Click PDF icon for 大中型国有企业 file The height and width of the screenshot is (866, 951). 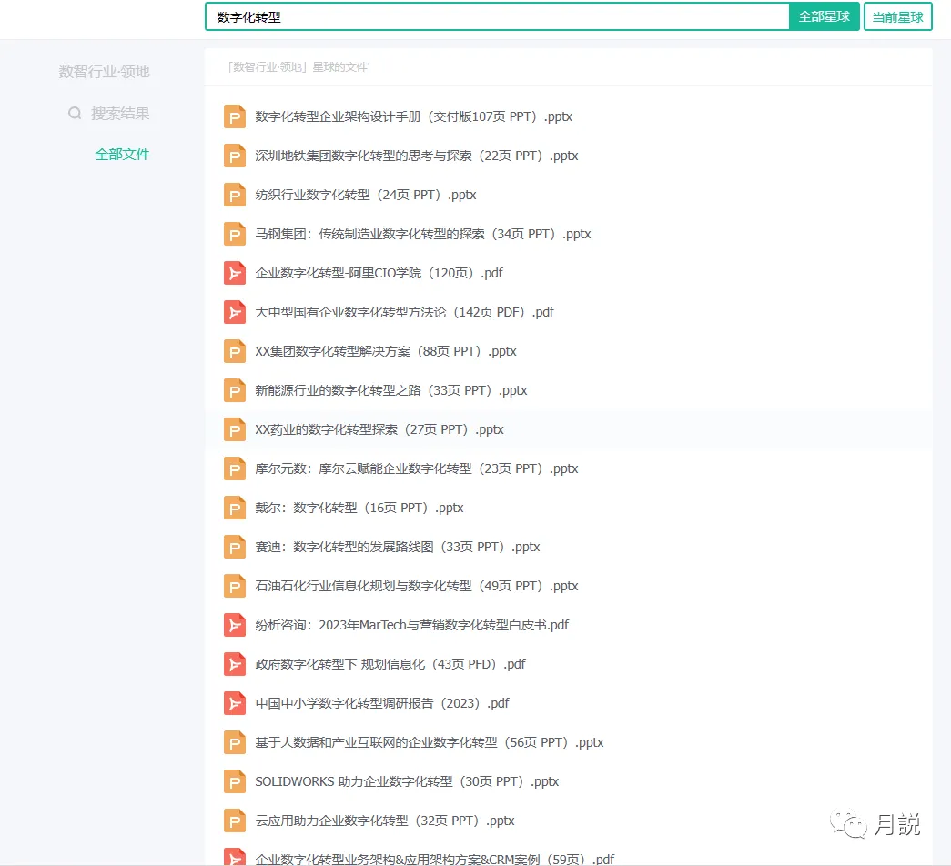(235, 312)
